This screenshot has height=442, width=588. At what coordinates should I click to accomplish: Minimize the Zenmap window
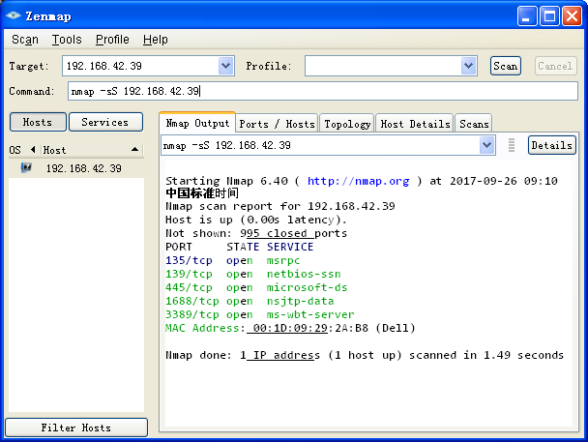click(527, 16)
